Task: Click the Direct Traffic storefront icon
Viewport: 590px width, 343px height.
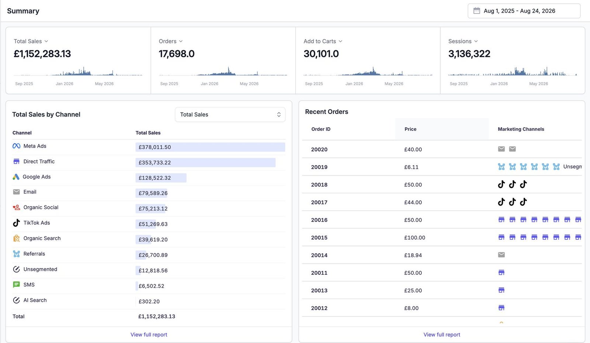Action: [x=16, y=162]
